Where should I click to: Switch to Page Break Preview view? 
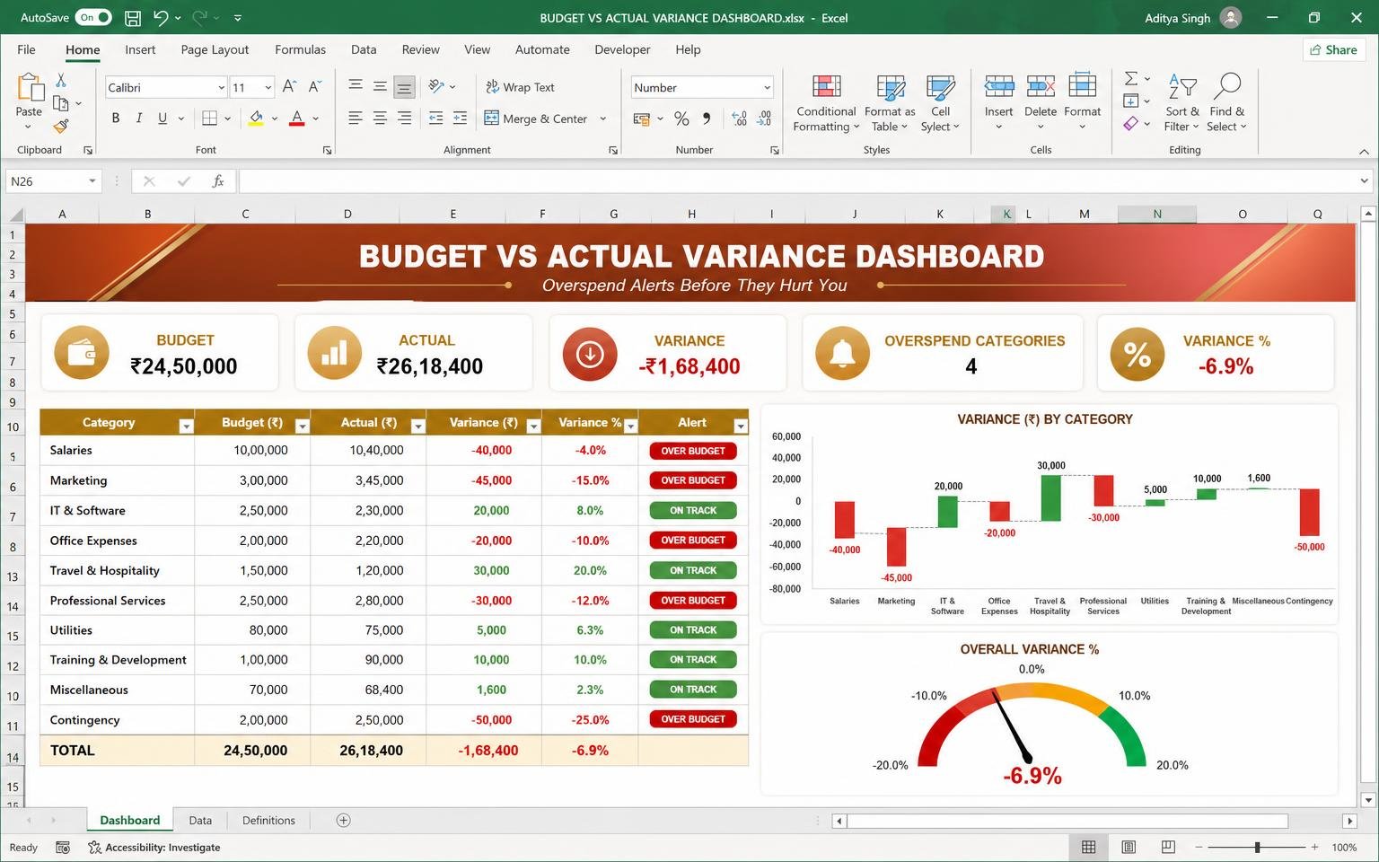[1168, 847]
